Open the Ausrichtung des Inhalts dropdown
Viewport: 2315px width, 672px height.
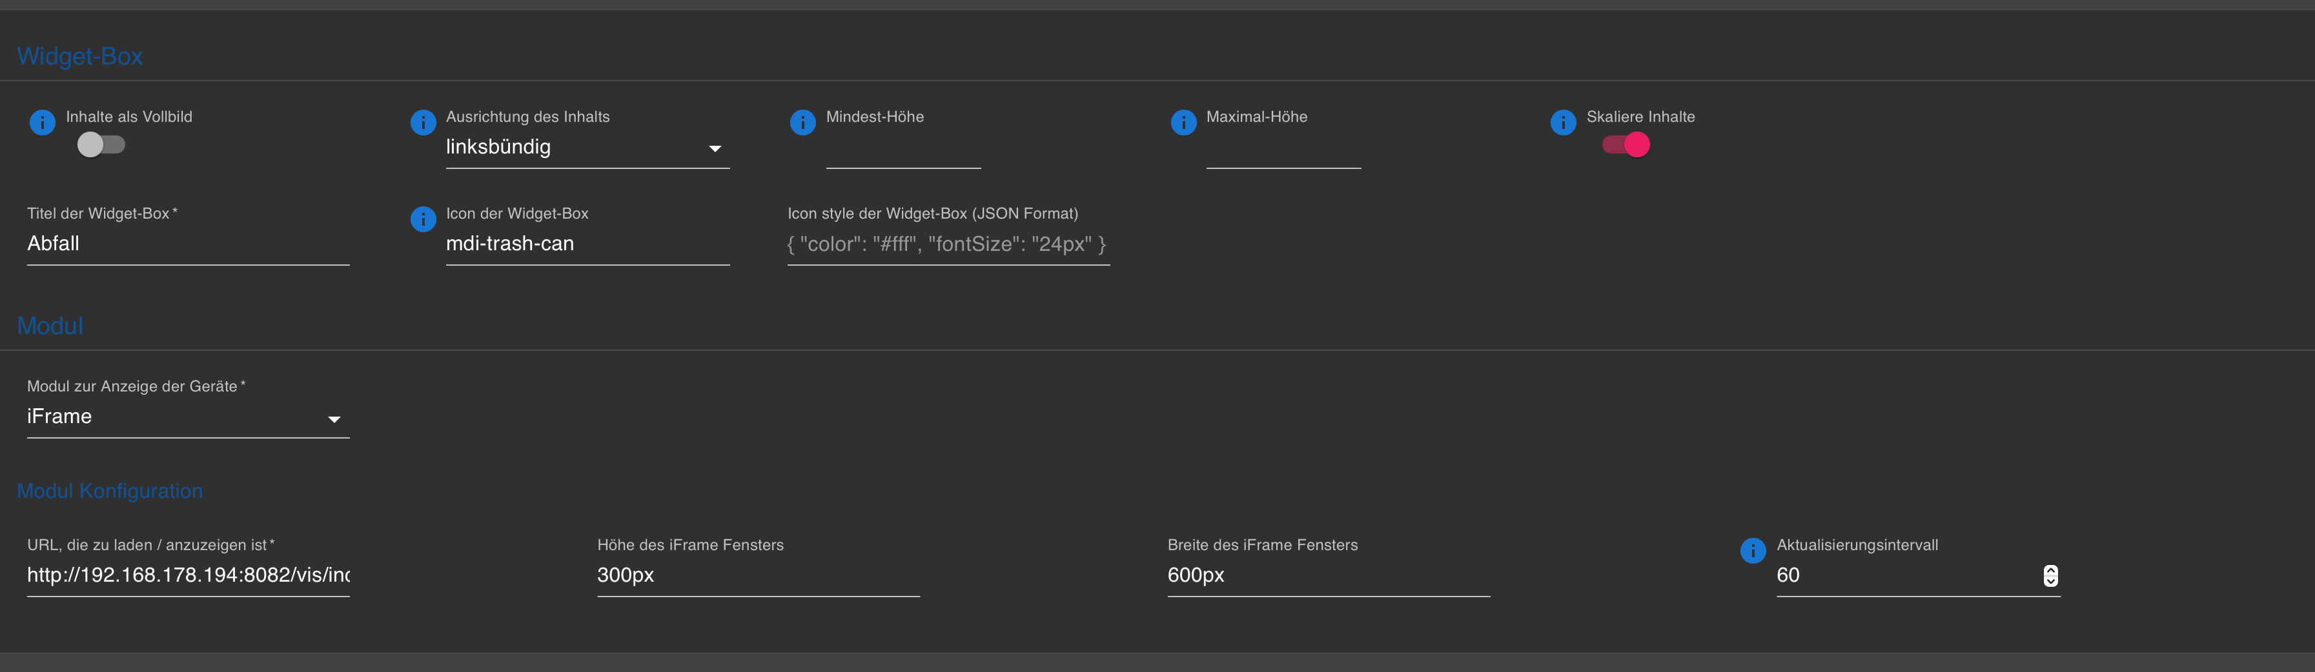point(587,148)
